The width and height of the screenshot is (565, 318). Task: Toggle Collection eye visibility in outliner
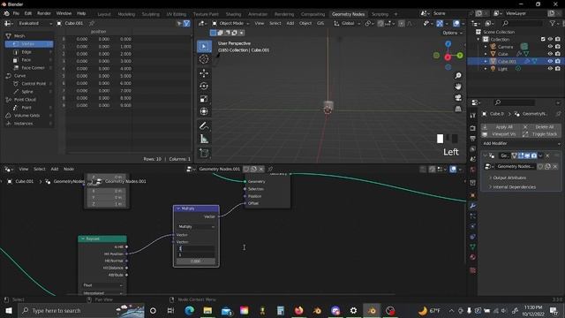pyautogui.click(x=550, y=39)
